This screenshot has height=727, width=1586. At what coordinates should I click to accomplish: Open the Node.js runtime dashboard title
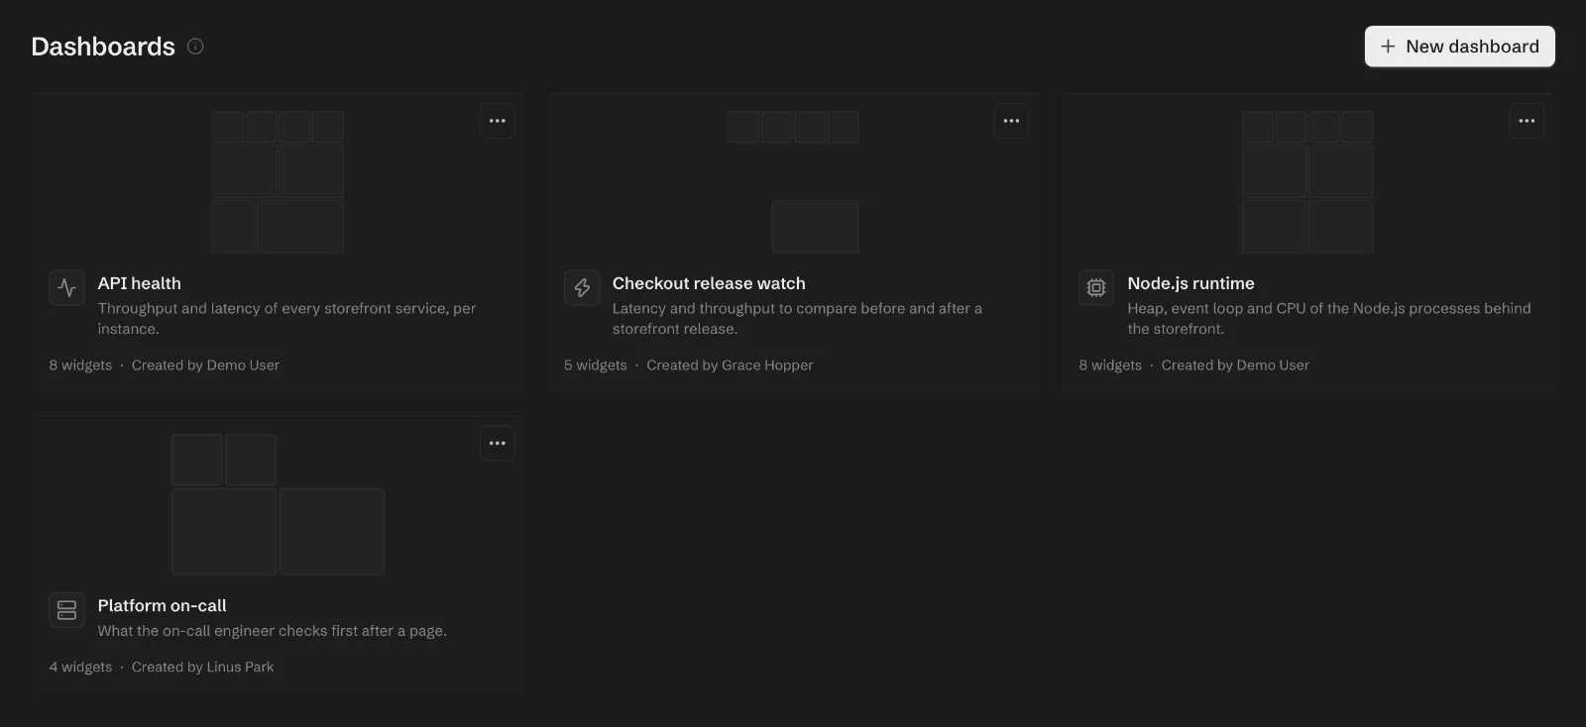click(1190, 283)
